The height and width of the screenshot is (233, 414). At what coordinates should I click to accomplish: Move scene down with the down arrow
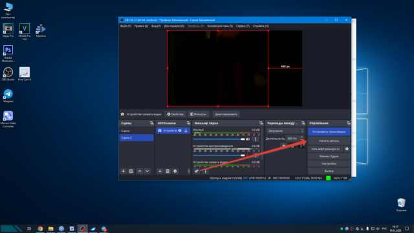[x=147, y=171]
